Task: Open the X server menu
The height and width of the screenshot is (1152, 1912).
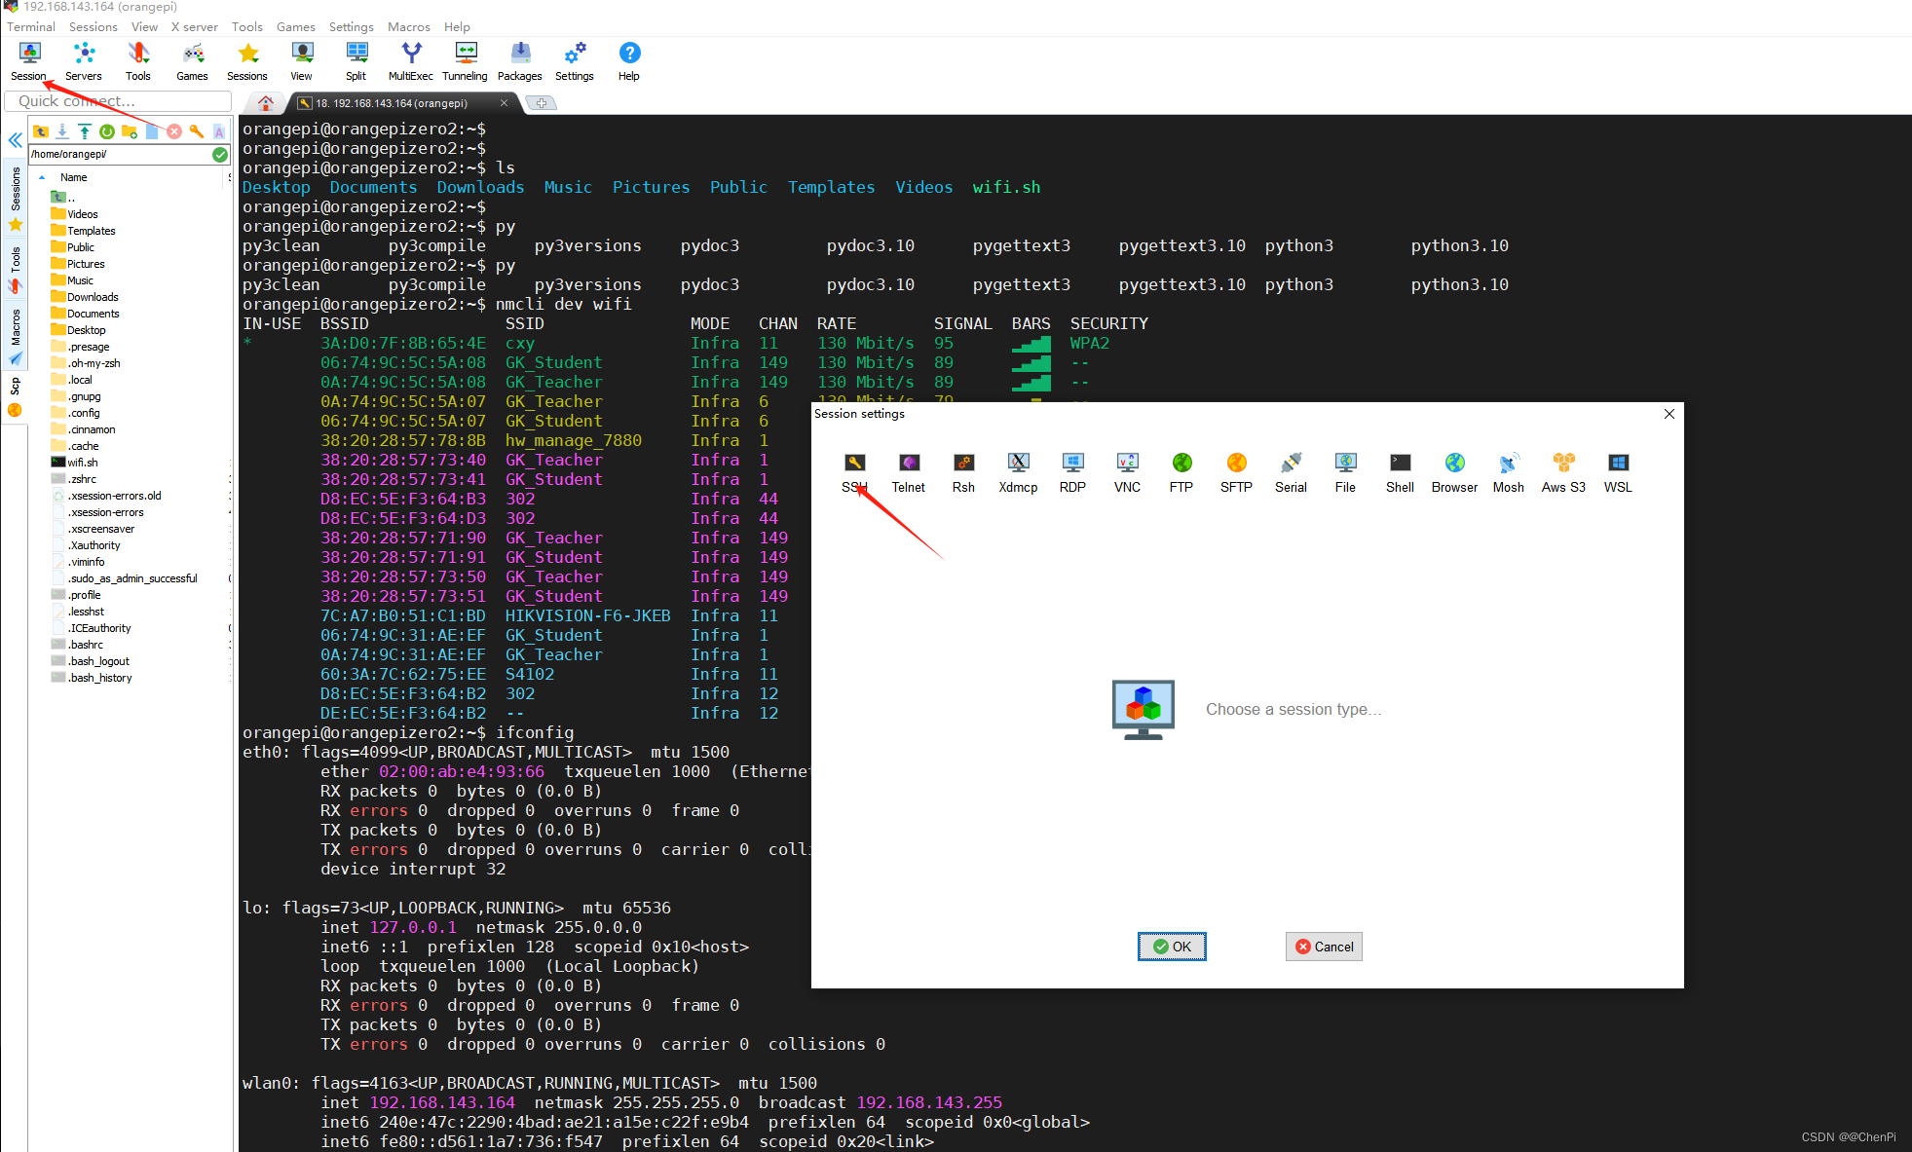Action: coord(194,26)
